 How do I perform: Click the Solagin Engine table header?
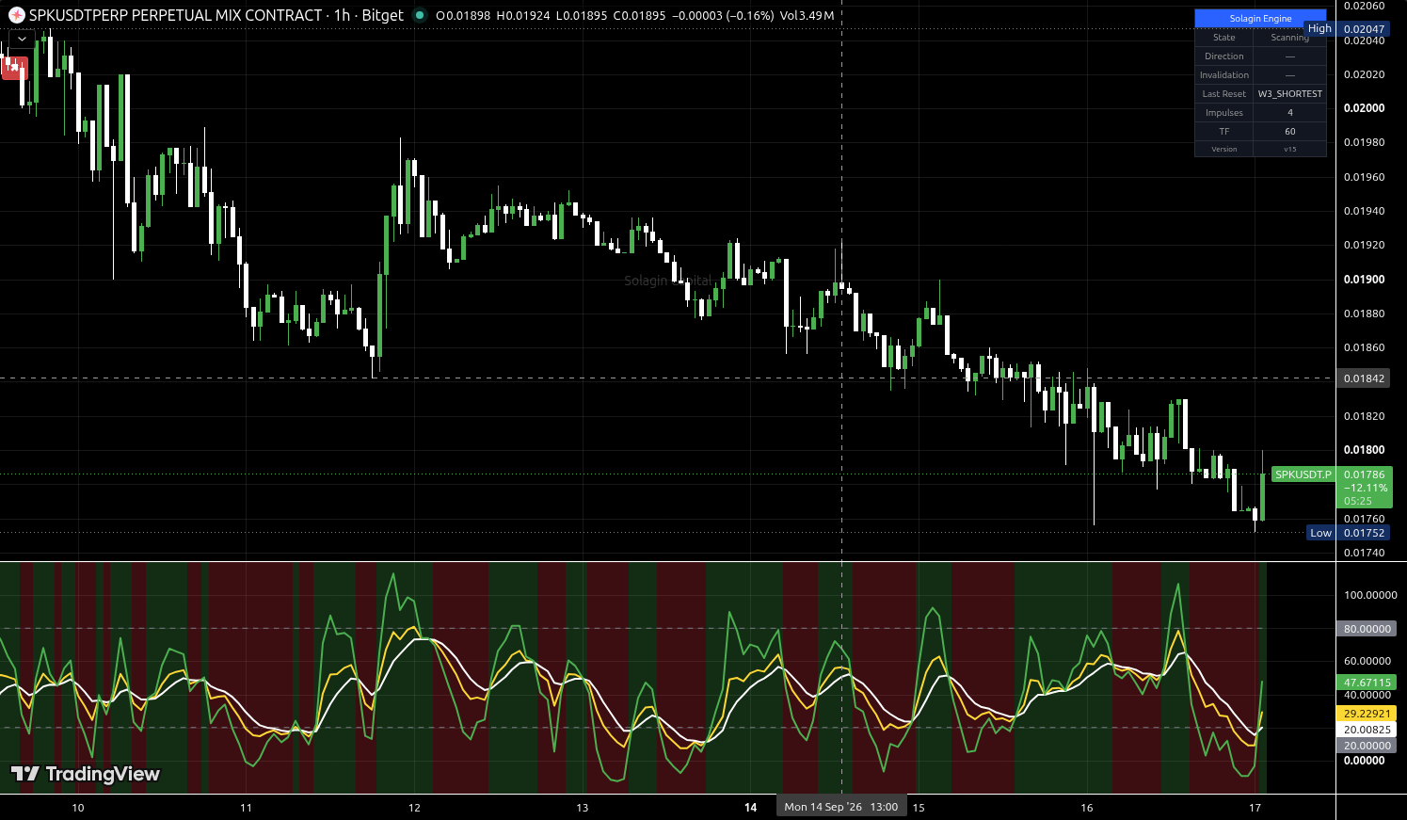click(x=1260, y=19)
